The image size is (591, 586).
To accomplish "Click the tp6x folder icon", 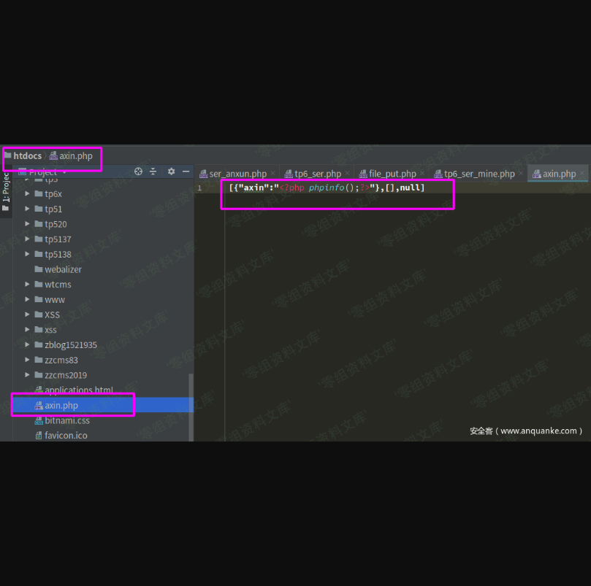I will [38, 194].
